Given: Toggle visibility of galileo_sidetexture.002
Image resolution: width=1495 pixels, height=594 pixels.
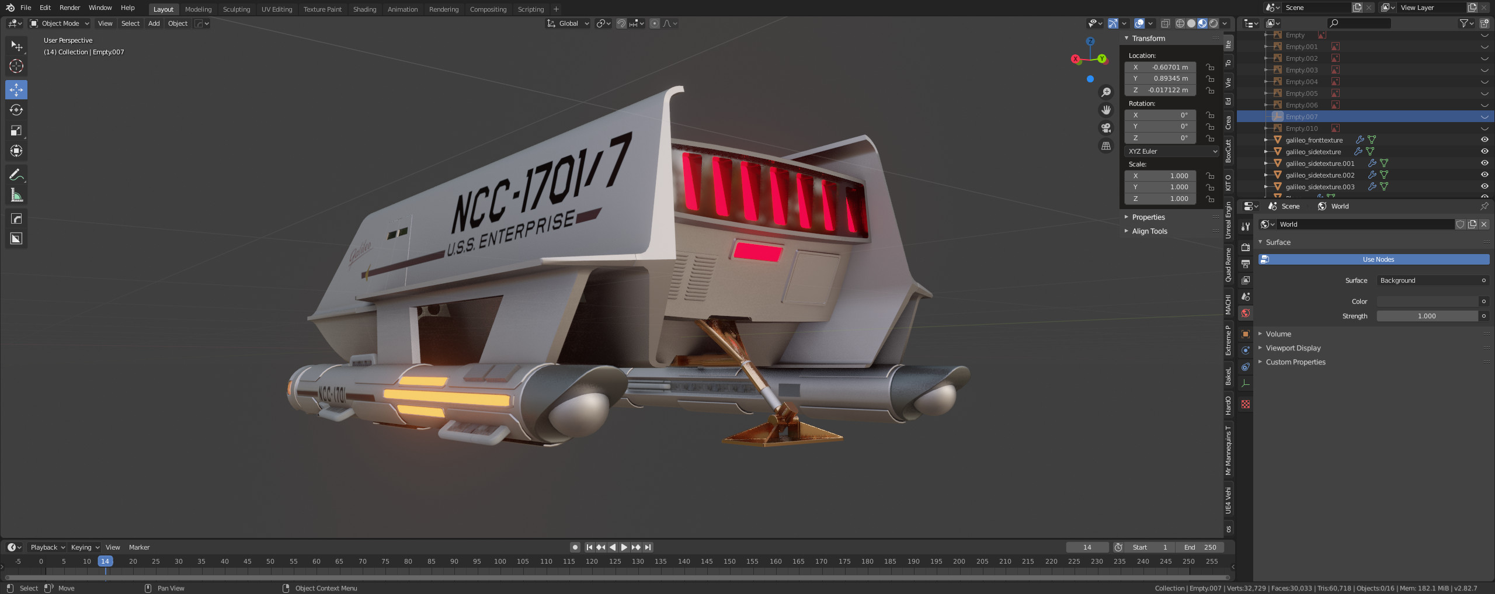Looking at the screenshot, I should tap(1483, 175).
